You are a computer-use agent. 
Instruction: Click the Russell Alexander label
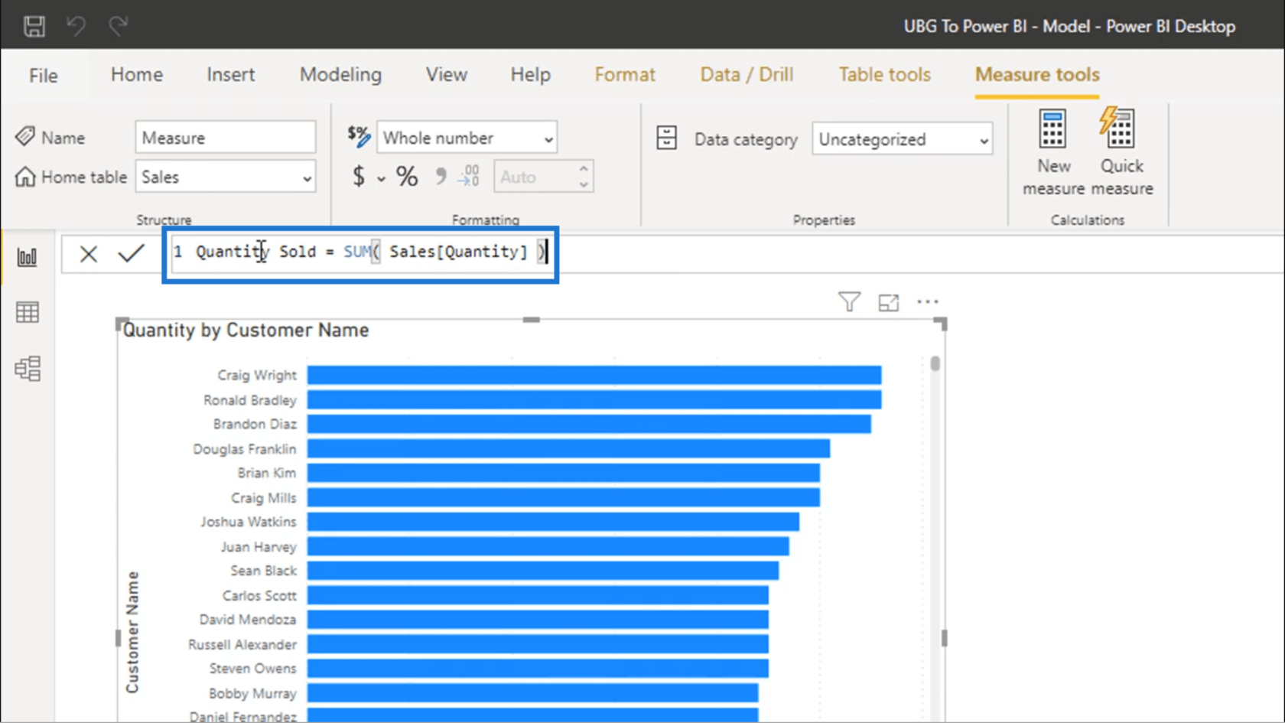[x=242, y=644]
